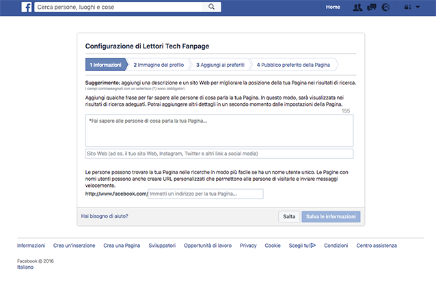This screenshot has width=436, height=290.
Task: Click Configurazione di Lettori Tech Fanpage heading
Action: [x=147, y=46]
